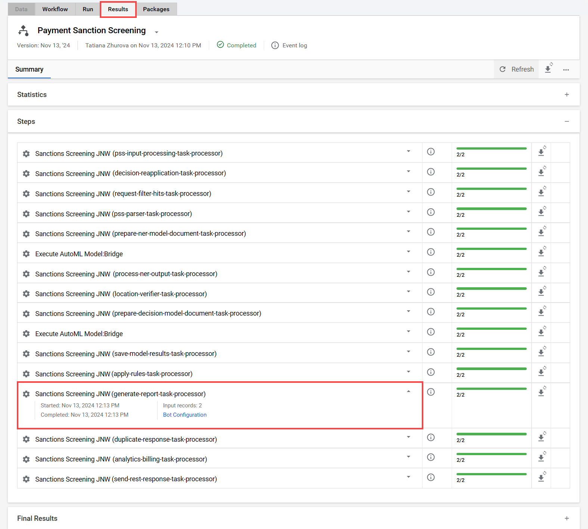Click progress bar of generate-report-task-processor step
This screenshot has height=529, width=588.
point(491,389)
